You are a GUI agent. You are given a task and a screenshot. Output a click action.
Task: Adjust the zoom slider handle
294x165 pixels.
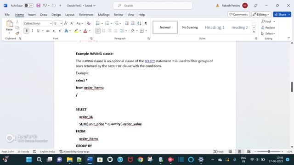(x=269, y=152)
